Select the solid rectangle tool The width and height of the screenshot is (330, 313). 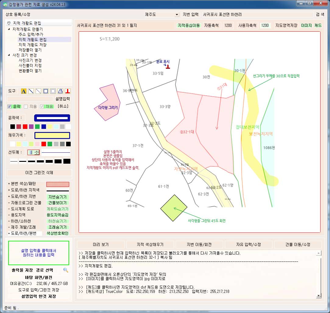tap(46, 91)
